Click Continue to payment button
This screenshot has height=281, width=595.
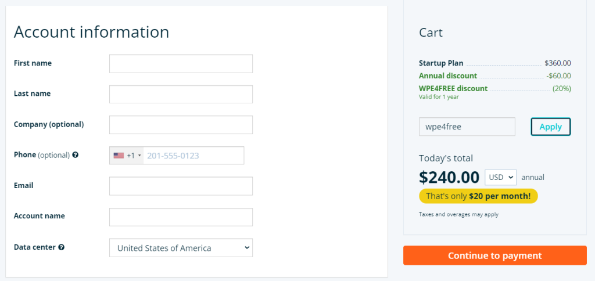[495, 255]
